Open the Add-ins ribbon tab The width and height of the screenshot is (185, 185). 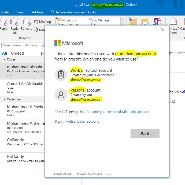point(38,12)
